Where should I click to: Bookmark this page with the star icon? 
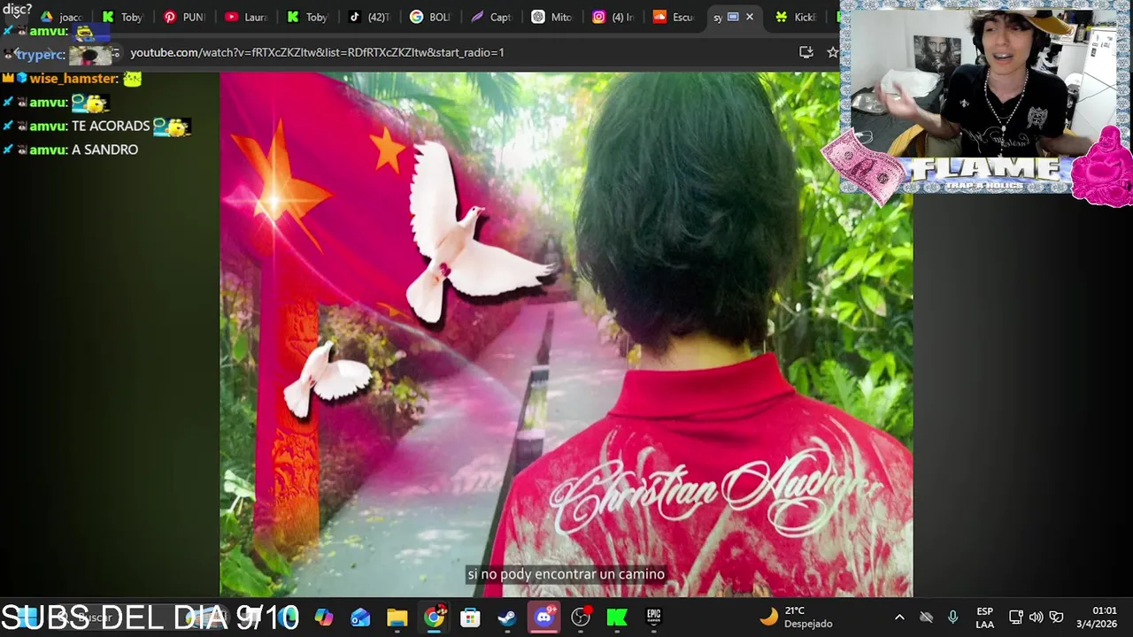click(832, 52)
